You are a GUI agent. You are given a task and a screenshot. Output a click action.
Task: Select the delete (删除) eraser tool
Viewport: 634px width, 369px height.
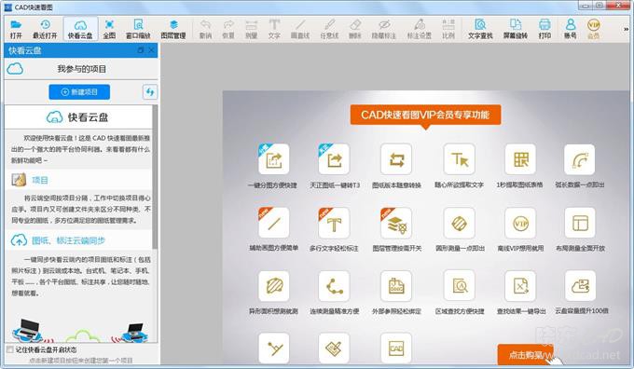coord(355,29)
